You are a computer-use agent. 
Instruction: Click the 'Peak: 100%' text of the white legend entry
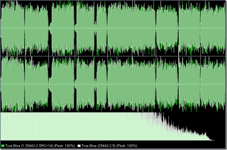tap(126, 146)
